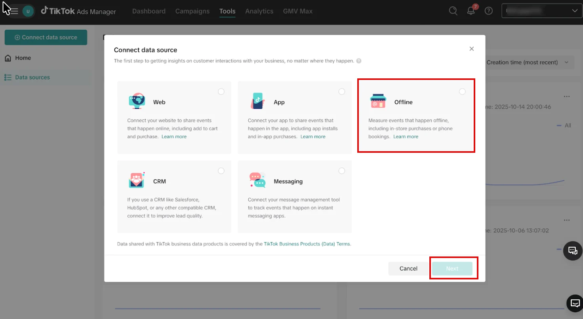Open the three-dot menu on the 2025-10-06 card
583x319 pixels.
click(567, 220)
